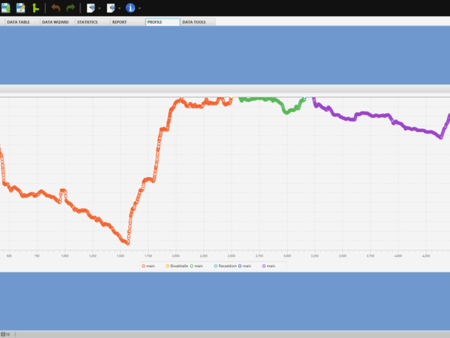
Task: Toggle the Biwakhalle legend entry
Action: click(x=179, y=266)
